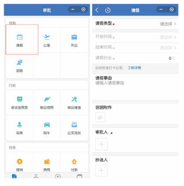The image size is (184, 186).
Task: Click the 自动校准打卡记录 notice text
Action: pos(110,68)
